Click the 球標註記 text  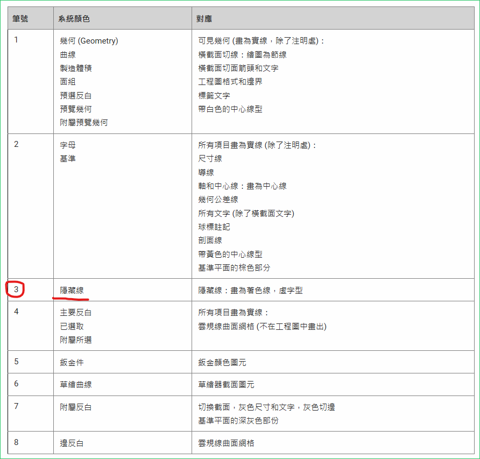[x=214, y=227]
